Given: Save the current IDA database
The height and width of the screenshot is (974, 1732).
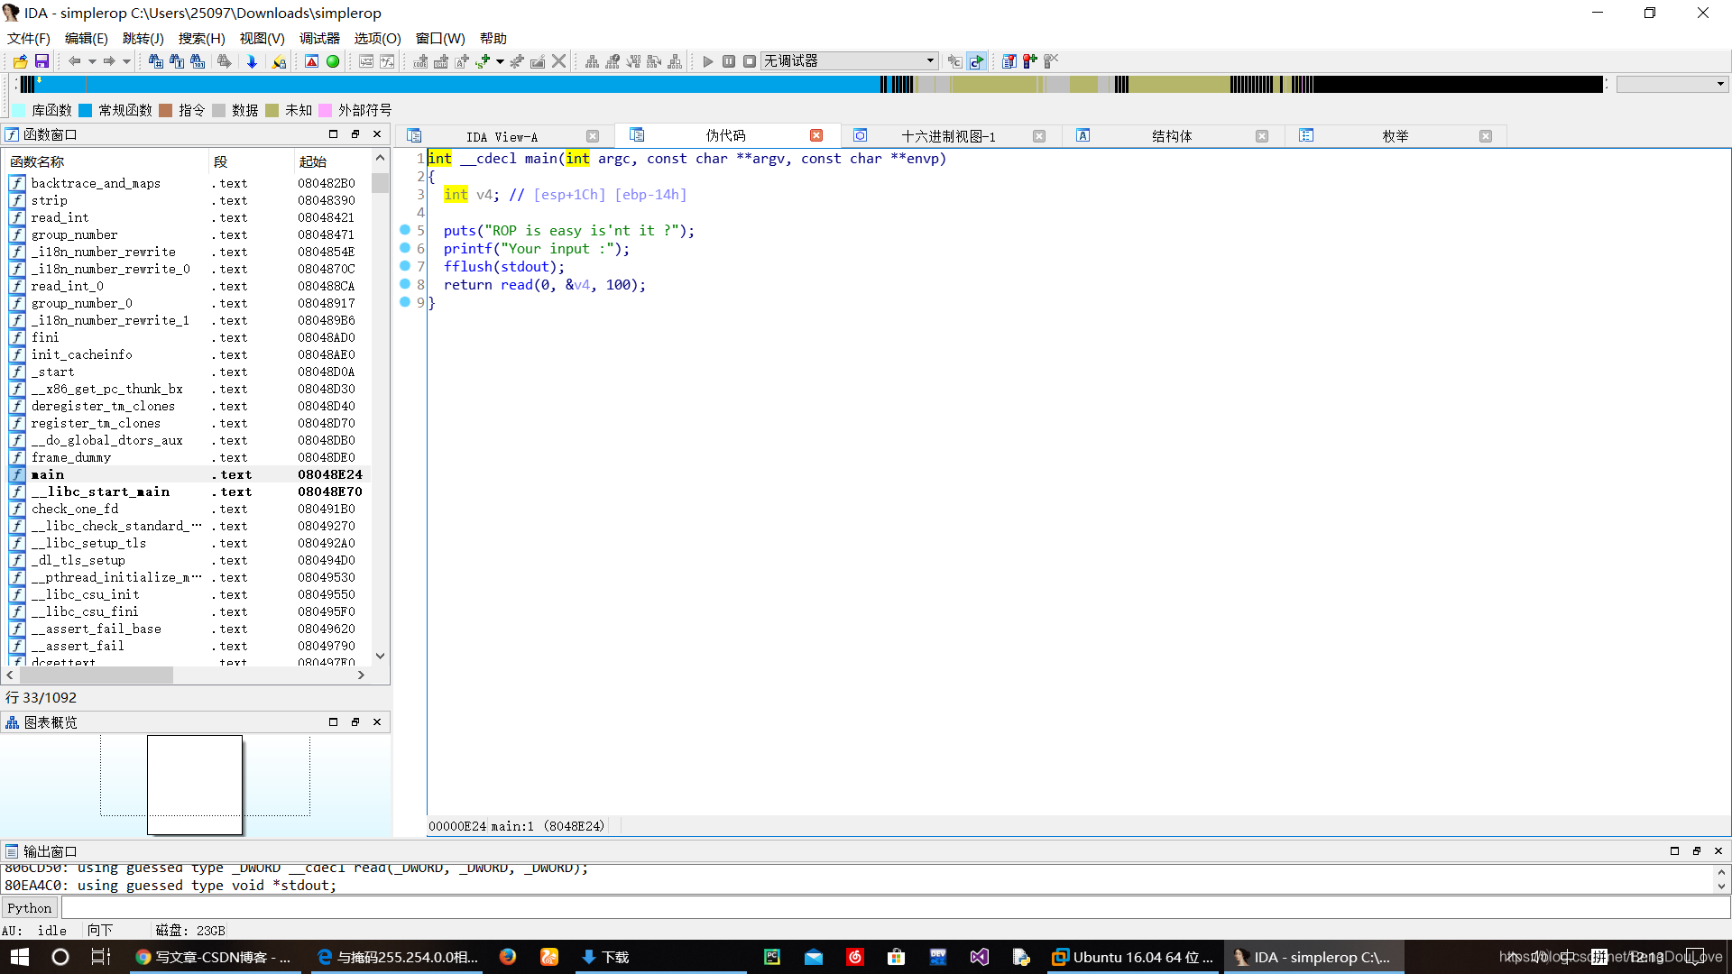Looking at the screenshot, I should (41, 60).
